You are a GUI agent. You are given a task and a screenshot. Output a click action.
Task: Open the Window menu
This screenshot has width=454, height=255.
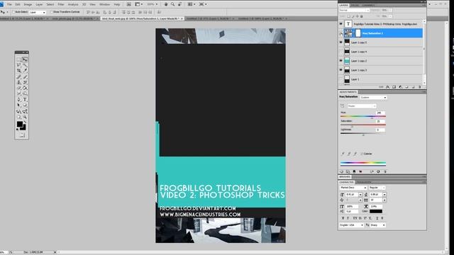(x=104, y=5)
